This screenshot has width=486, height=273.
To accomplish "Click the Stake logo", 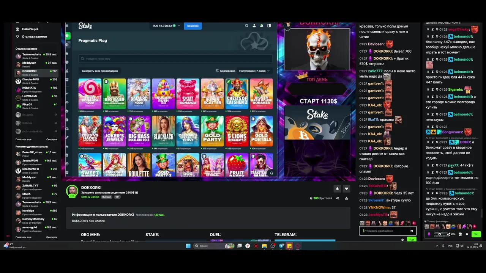I will (85, 26).
